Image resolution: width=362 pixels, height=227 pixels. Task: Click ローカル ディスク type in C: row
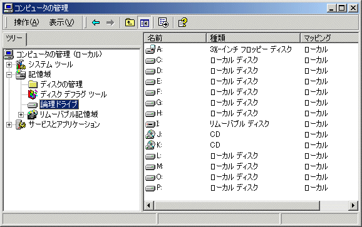[234, 60]
